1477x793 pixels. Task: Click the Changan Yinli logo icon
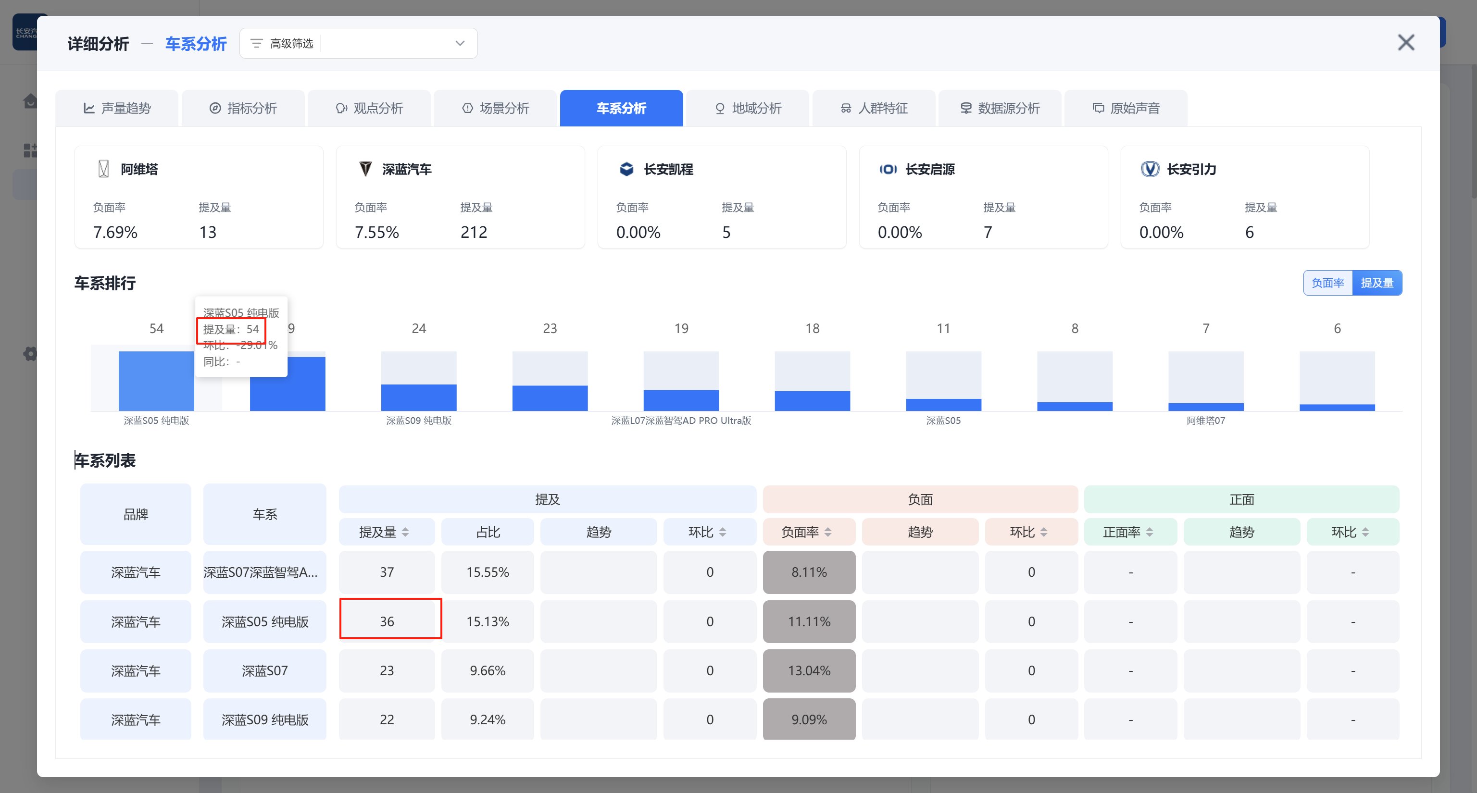[x=1149, y=169]
